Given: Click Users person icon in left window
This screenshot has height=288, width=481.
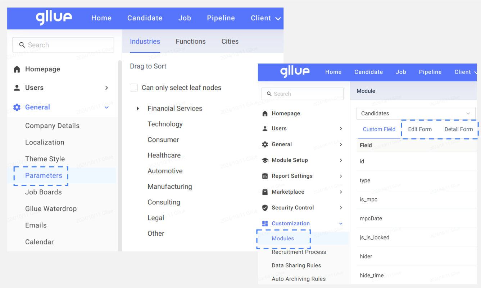Looking at the screenshot, I should click(17, 88).
